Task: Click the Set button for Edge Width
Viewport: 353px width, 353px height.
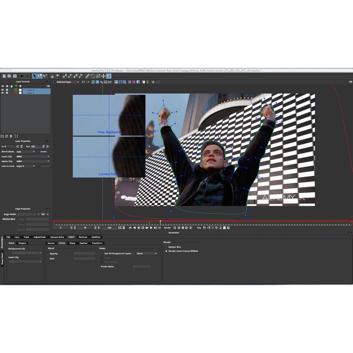Action: pos(43,214)
